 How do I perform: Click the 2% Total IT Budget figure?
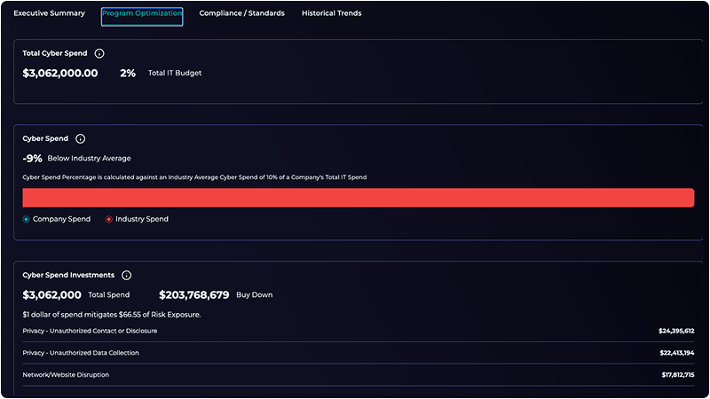tap(128, 74)
